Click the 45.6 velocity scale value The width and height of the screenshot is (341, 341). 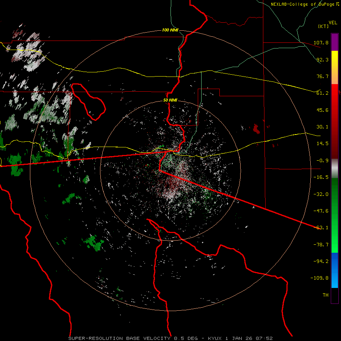[x=322, y=110]
